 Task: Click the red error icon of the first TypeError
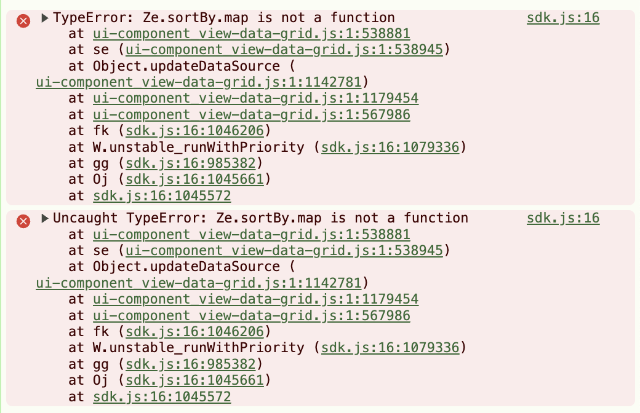(x=23, y=21)
